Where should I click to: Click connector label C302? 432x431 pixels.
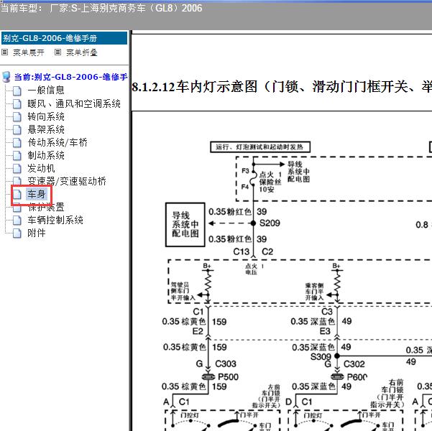coord(354,364)
